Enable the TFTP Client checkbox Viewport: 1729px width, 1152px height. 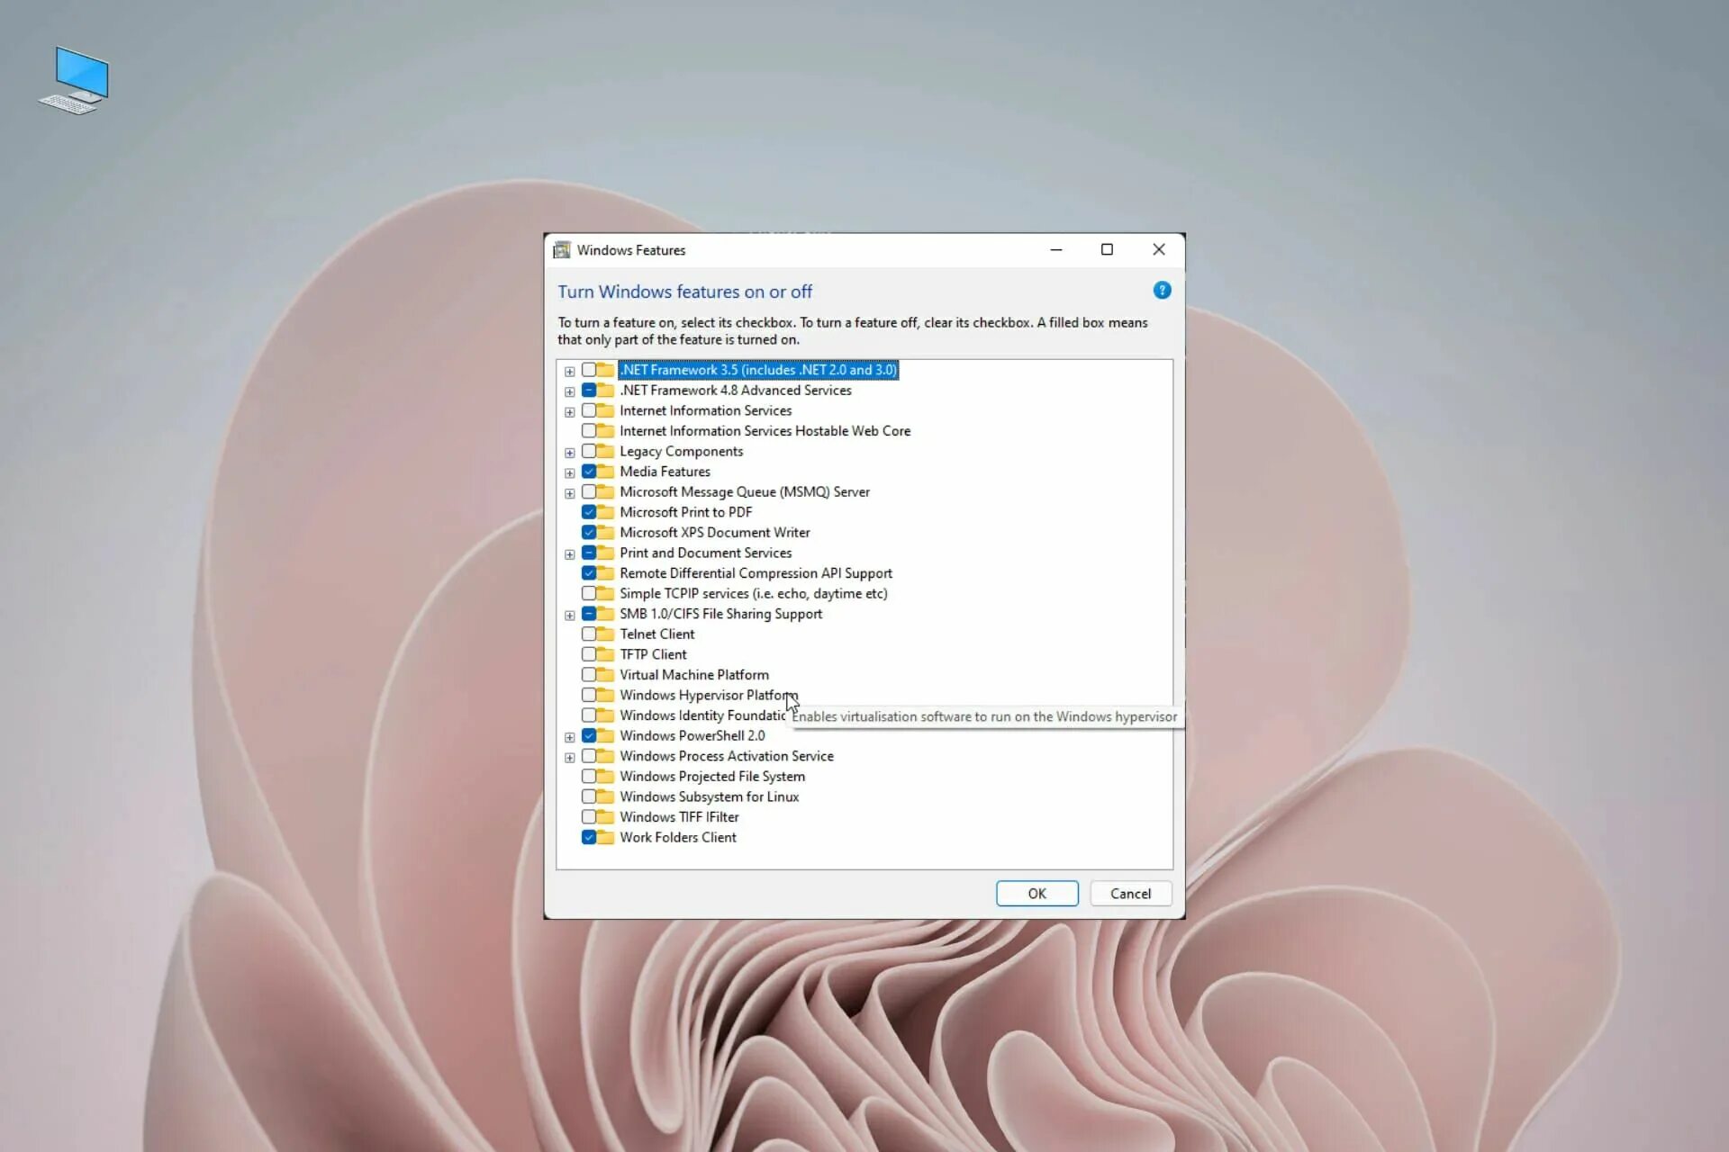[x=588, y=654]
